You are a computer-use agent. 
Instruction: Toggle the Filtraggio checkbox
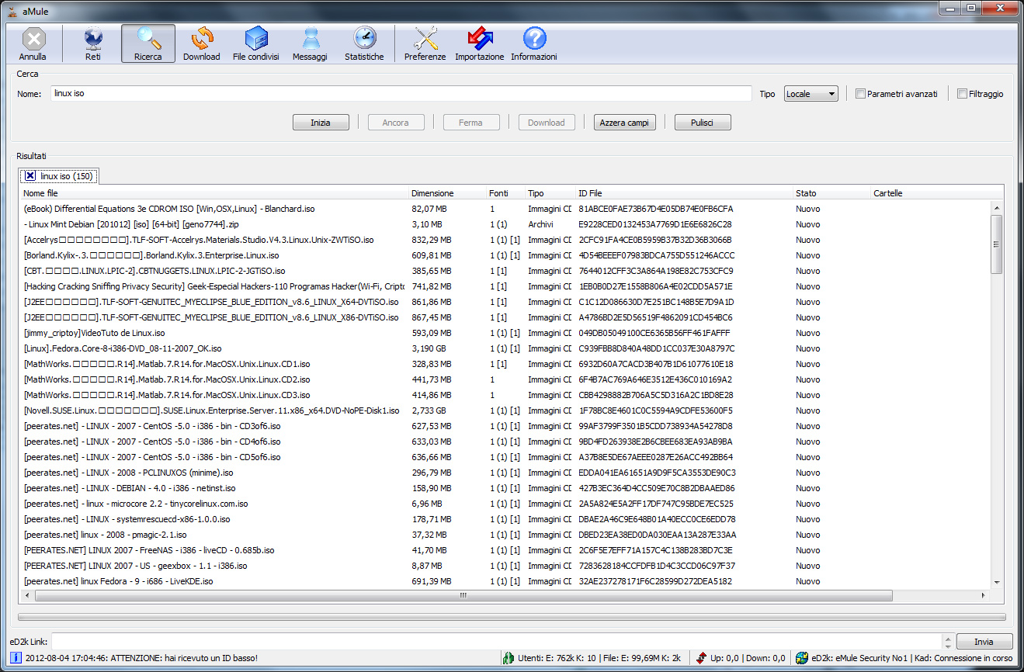962,94
